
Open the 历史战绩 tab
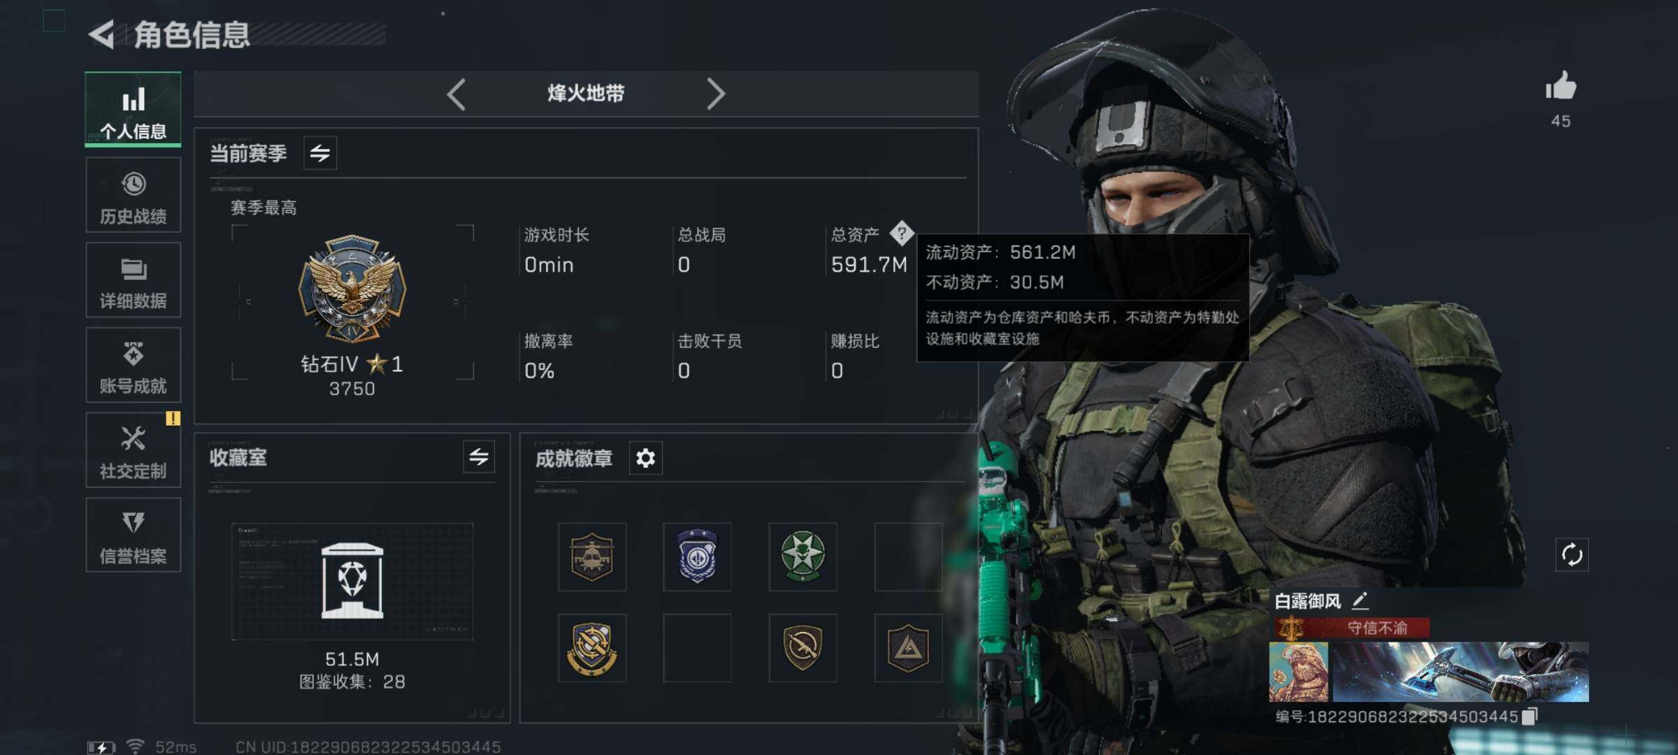tap(134, 195)
